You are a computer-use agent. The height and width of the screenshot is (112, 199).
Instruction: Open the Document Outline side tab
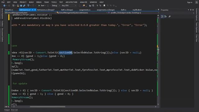[x=2, y=35]
